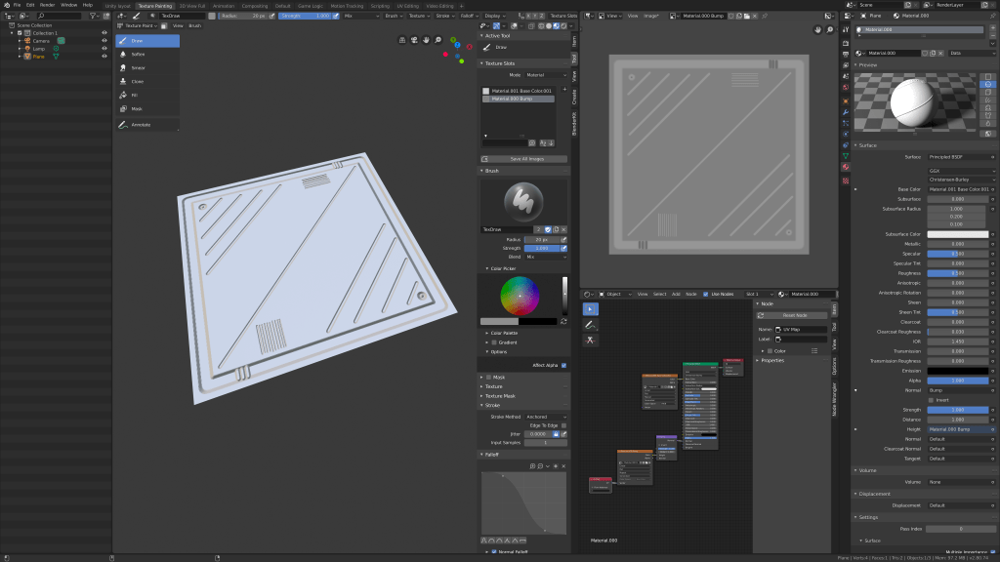Click the TexDraw brush thumbnail
The image size is (1000, 562).
(x=523, y=204)
